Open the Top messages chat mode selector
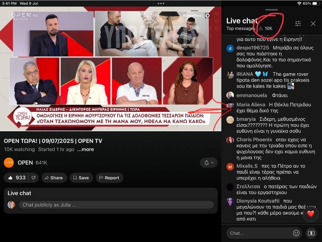 pyautogui.click(x=241, y=28)
